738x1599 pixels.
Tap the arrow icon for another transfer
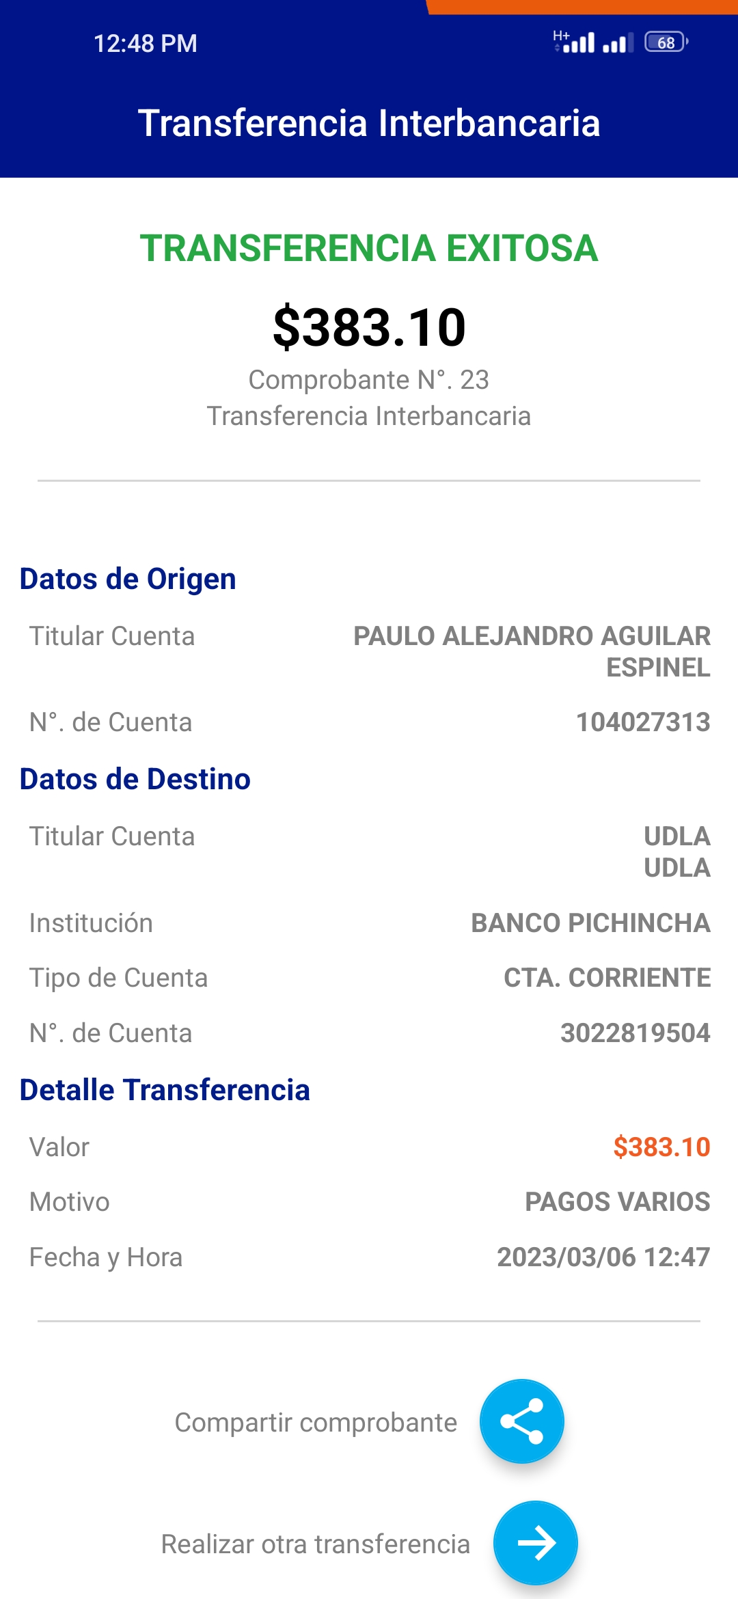point(536,1543)
